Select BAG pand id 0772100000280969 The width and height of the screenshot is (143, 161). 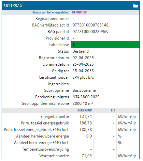90,32
